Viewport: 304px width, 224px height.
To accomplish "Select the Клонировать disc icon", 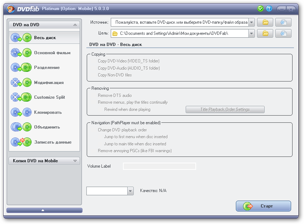I will coord(21,112).
